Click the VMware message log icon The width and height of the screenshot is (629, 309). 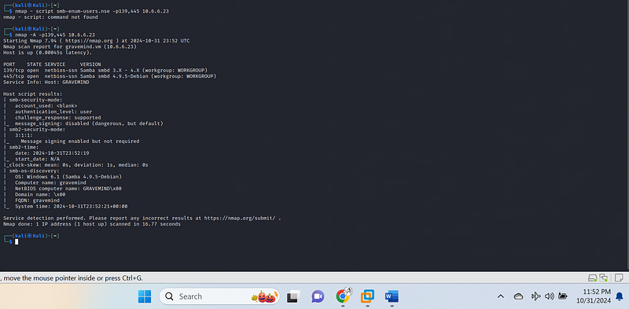coord(618,278)
